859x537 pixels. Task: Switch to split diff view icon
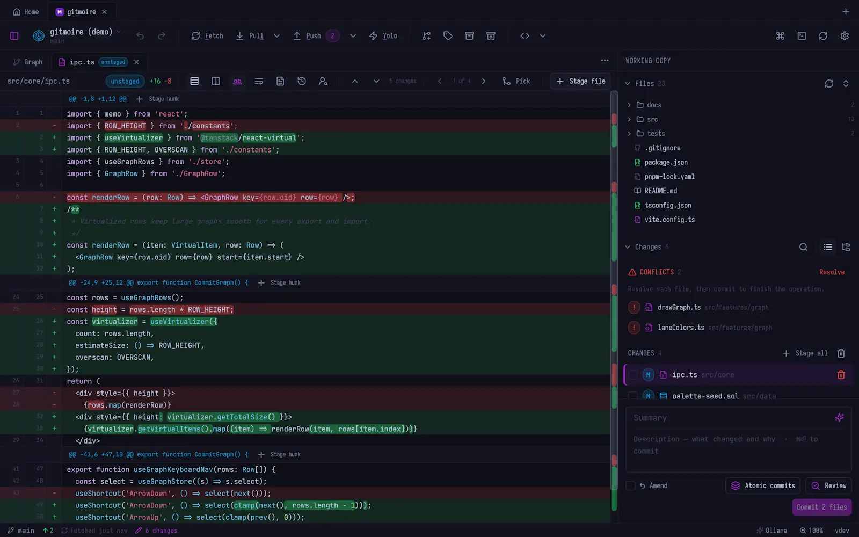[x=216, y=81]
